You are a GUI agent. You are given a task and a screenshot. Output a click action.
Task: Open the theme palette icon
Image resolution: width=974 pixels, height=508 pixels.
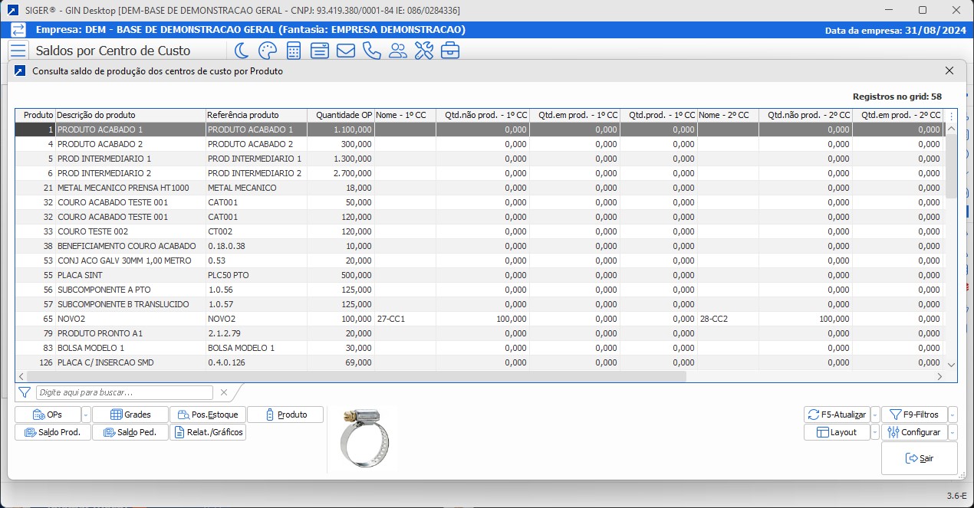[x=267, y=50]
